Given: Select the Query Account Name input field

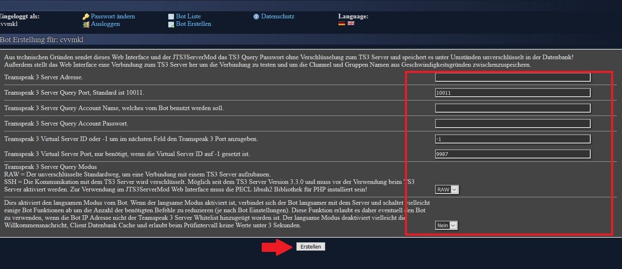Looking at the screenshot, I should (x=513, y=108).
